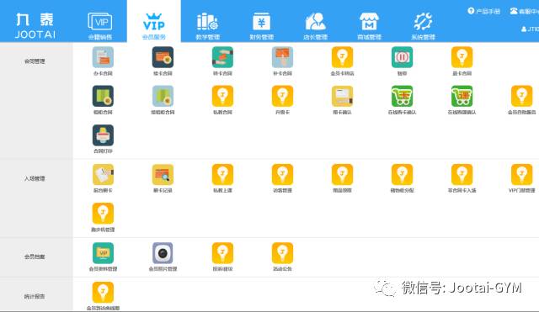Image resolution: width=539 pixels, height=312 pixels.
Task: Open 非合同卡入场 lightbulb icon
Action: coord(462,175)
